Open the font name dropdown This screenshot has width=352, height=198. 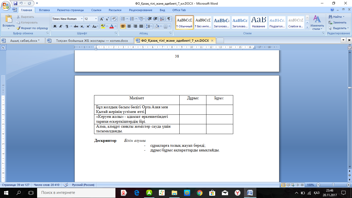coord(82,19)
